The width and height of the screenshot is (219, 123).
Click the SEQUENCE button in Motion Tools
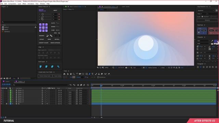click(41, 36)
